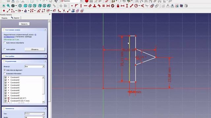Select the trim edge tool

(64, 11)
